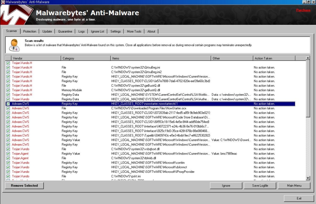Select the CLSID\{072039ab-2117... registry key path

160,113
